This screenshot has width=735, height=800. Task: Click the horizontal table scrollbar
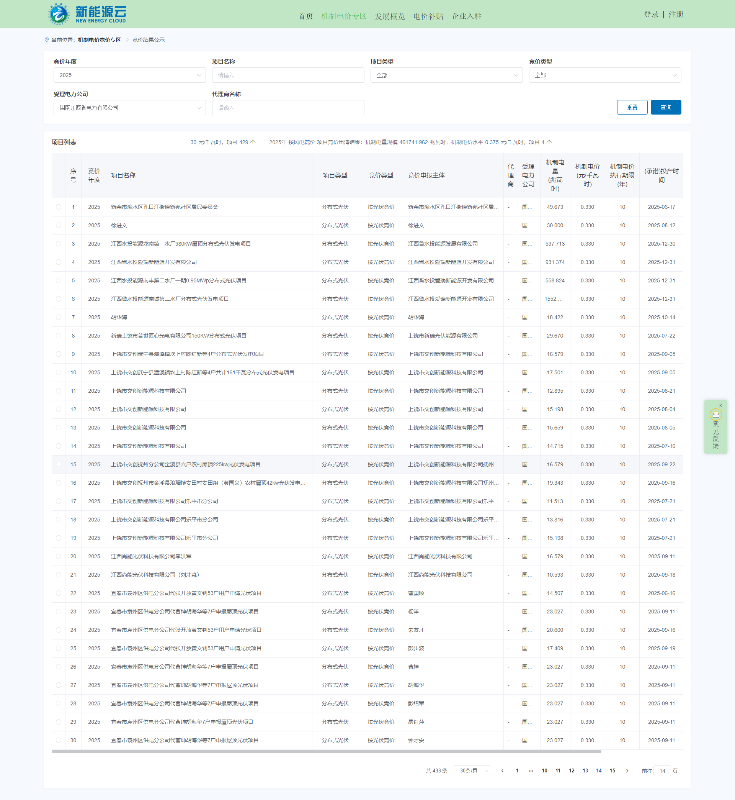(326, 751)
